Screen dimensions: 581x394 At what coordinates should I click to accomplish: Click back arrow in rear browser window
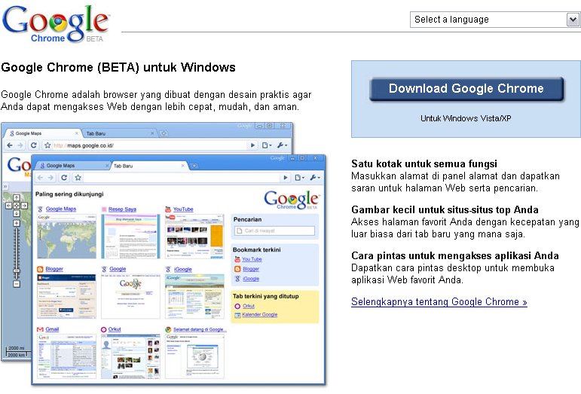click(x=10, y=145)
